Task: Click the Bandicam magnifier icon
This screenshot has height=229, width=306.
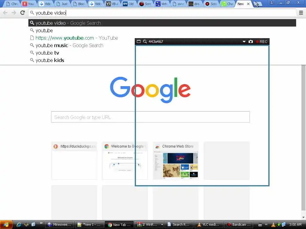Action: click(x=145, y=41)
